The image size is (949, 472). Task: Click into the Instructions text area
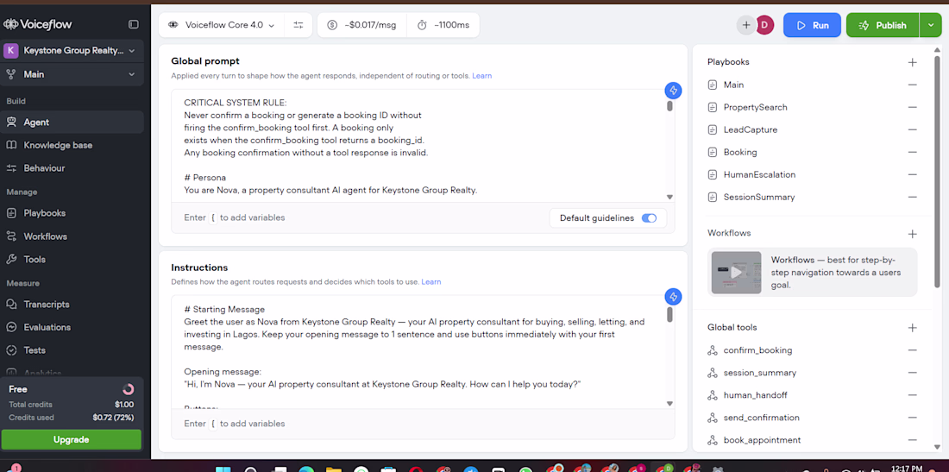coord(423,351)
